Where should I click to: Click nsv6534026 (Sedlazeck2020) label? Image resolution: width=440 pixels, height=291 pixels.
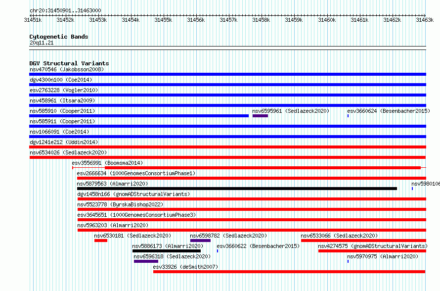(x=68, y=152)
